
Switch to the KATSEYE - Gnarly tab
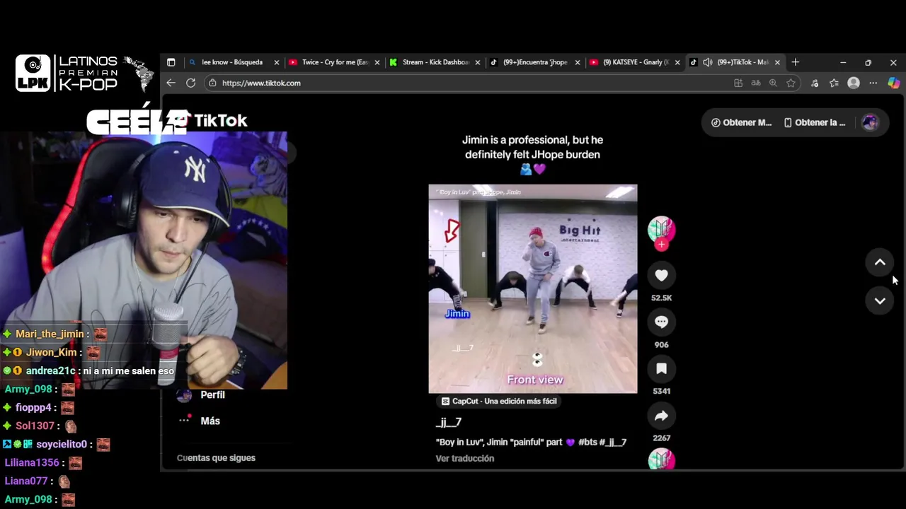click(636, 62)
